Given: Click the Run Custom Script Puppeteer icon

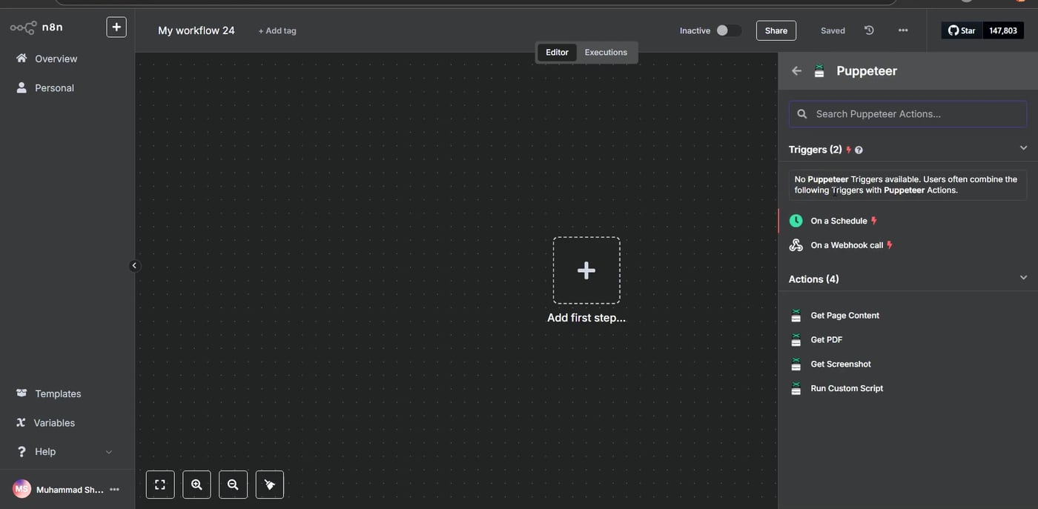Looking at the screenshot, I should tap(796, 388).
